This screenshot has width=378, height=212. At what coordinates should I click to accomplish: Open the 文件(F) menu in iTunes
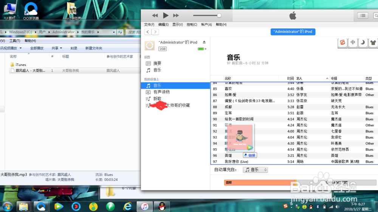coord(149,25)
